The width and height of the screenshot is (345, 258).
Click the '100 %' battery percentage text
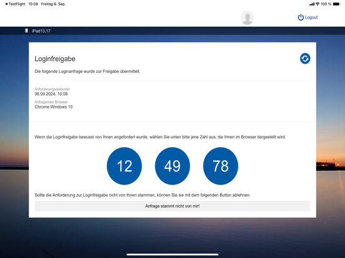click(326, 4)
